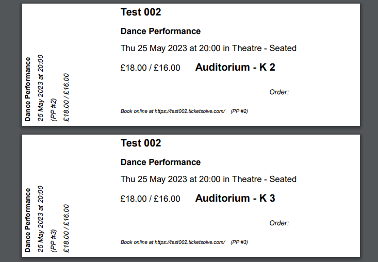Click the Test 002 title on the K 3 ticket
Viewport: 378px width, 262px height.
point(141,143)
